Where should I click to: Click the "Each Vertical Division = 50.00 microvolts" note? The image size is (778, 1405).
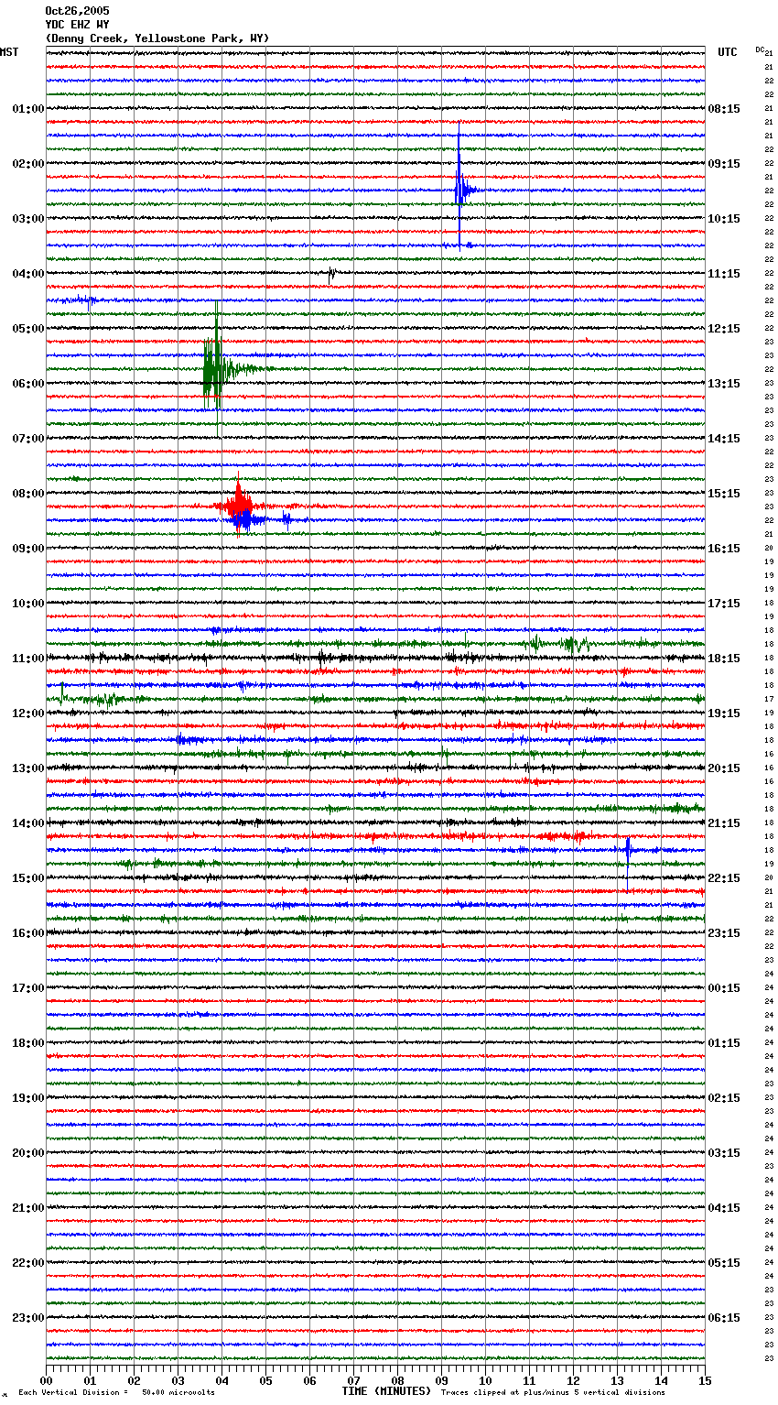(x=116, y=1392)
